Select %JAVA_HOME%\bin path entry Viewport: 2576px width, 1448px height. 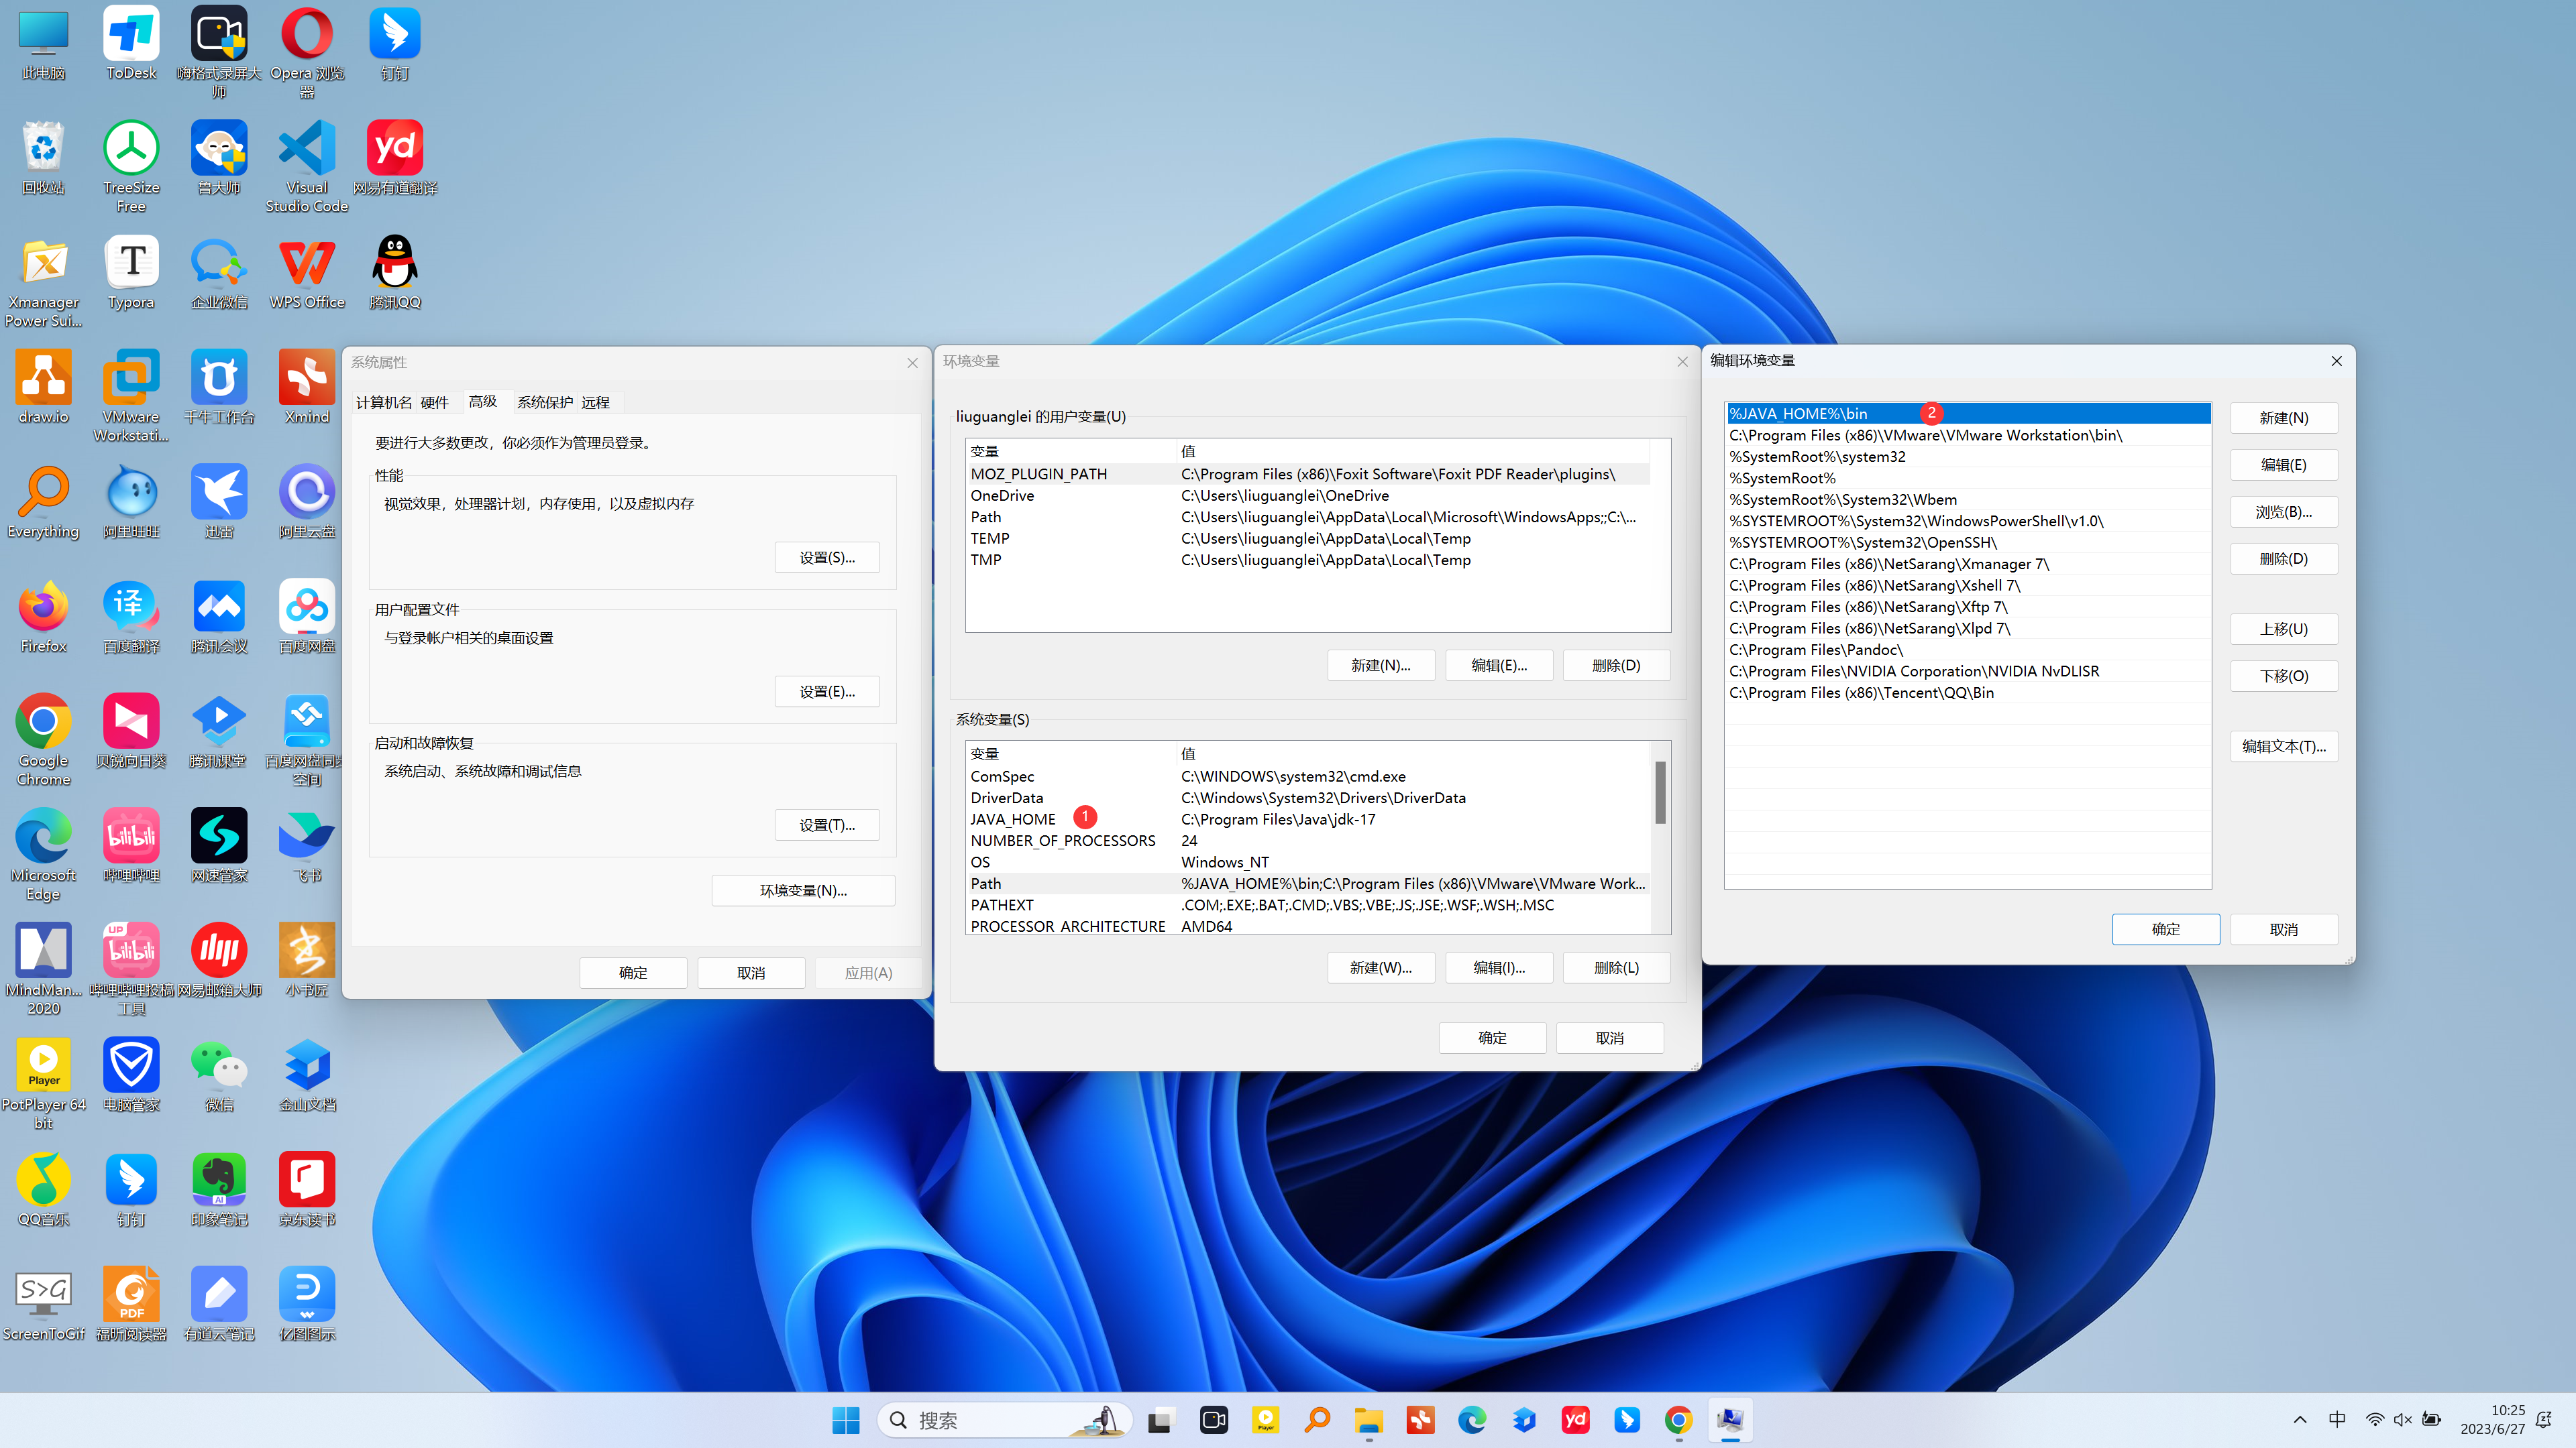pos(1968,414)
